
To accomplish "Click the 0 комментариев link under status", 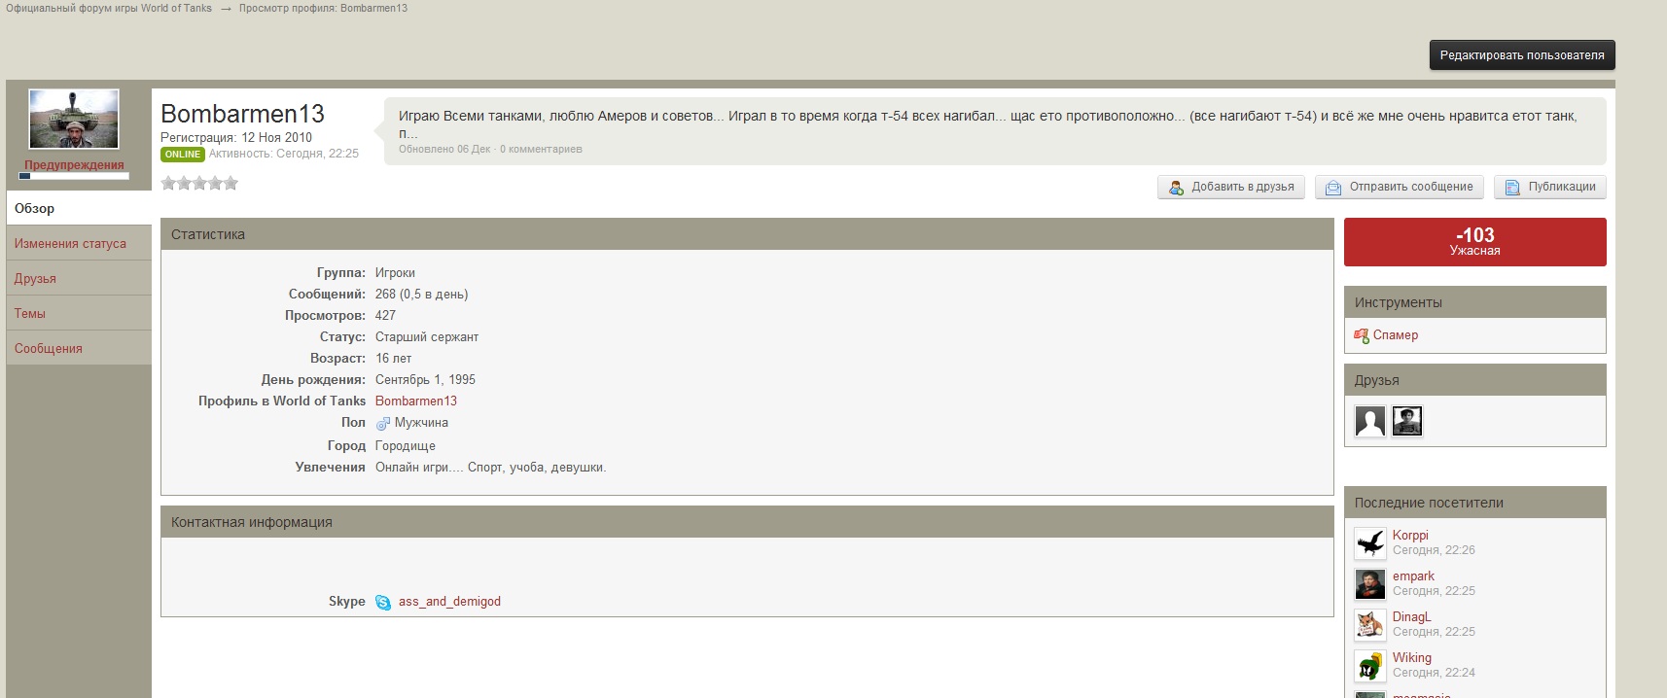I will [x=541, y=150].
